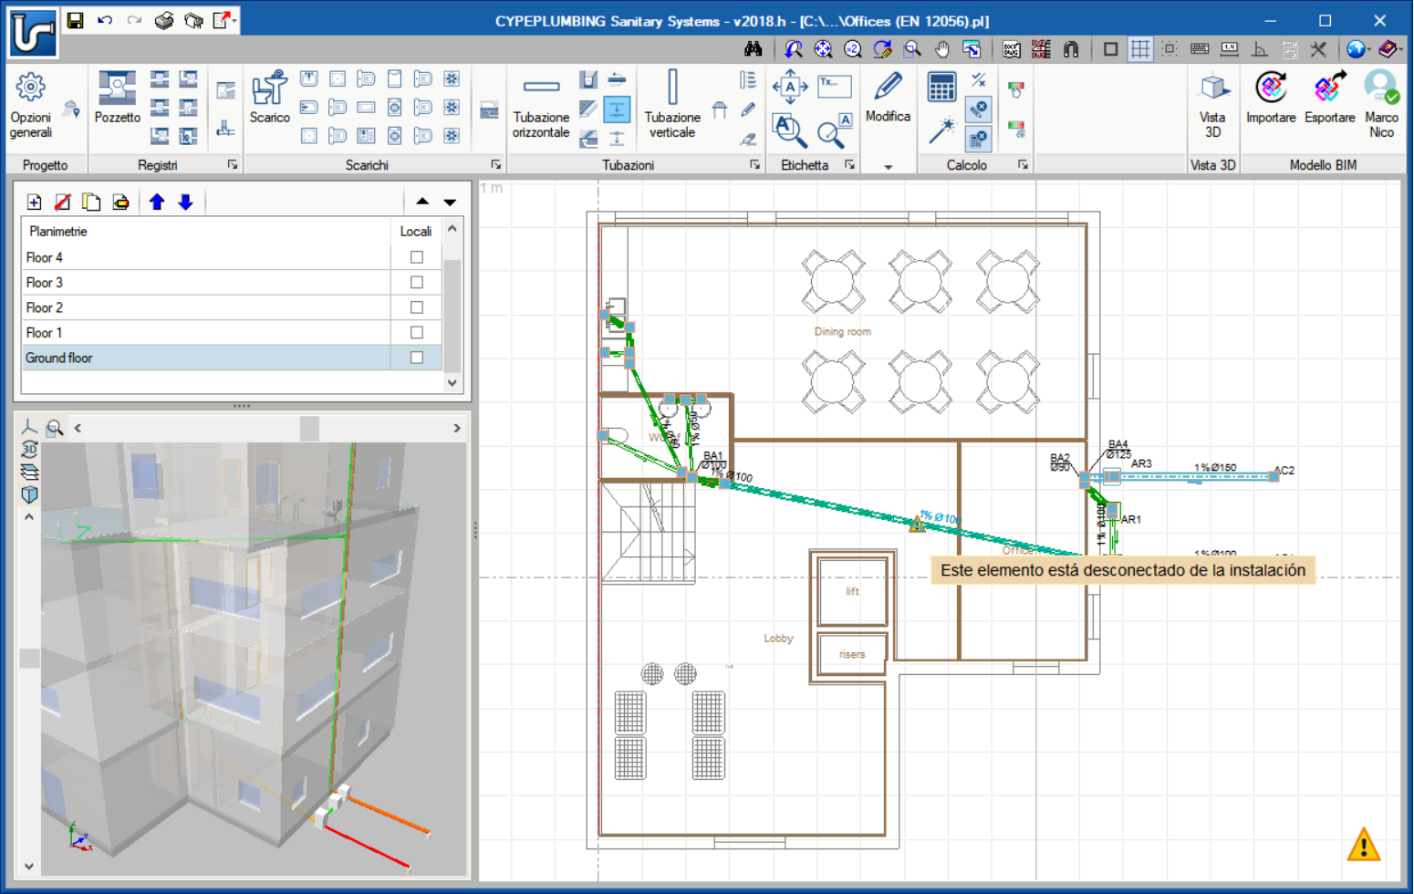The width and height of the screenshot is (1414, 894).
Task: Click the zoom window magnifier icon
Action: coord(912,49)
